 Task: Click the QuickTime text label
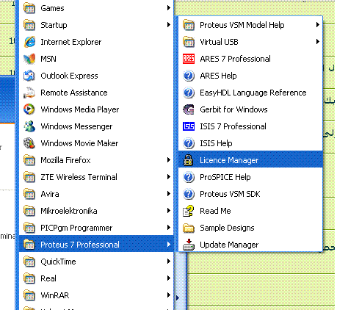(58, 262)
